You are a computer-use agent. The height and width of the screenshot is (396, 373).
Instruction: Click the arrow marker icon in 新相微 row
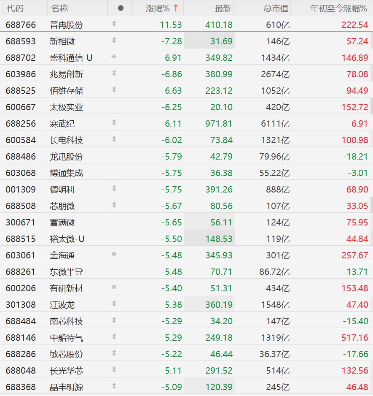(114, 40)
